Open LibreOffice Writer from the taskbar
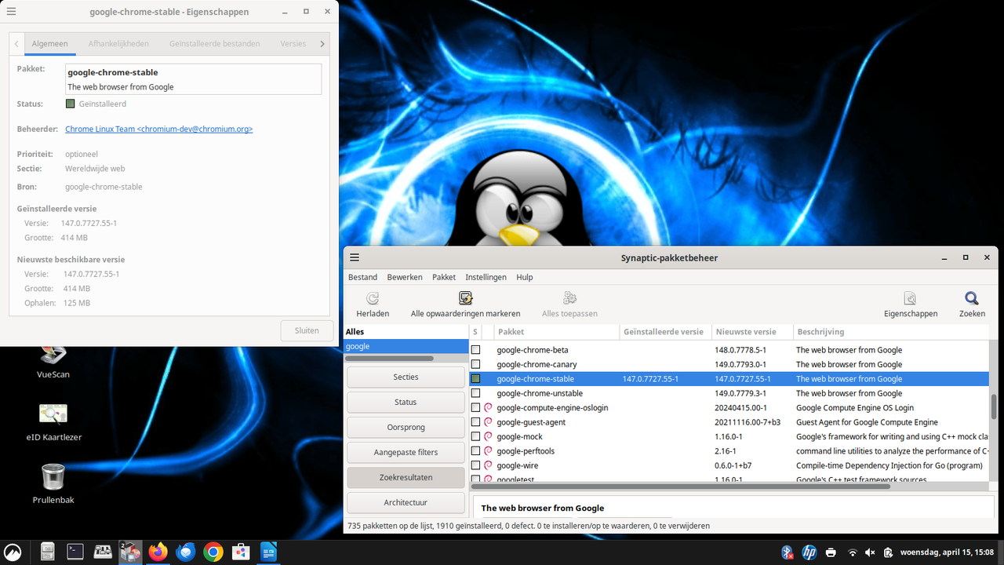Image resolution: width=1004 pixels, height=565 pixels. pos(268,552)
